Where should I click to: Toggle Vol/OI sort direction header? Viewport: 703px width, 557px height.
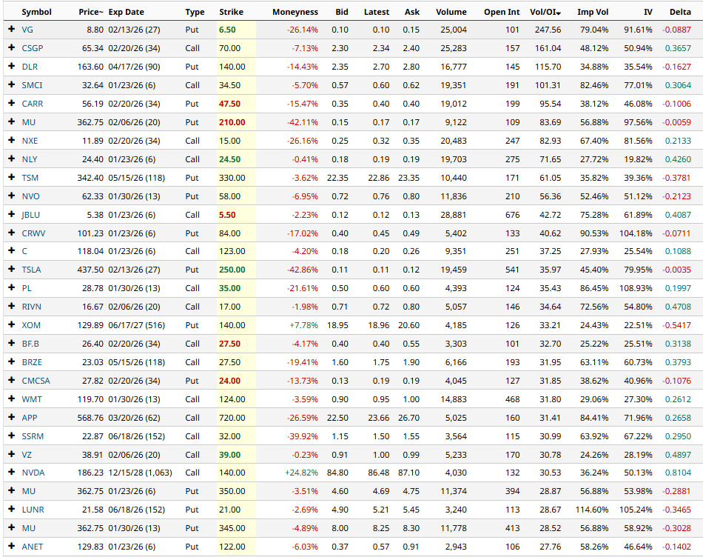pyautogui.click(x=545, y=12)
